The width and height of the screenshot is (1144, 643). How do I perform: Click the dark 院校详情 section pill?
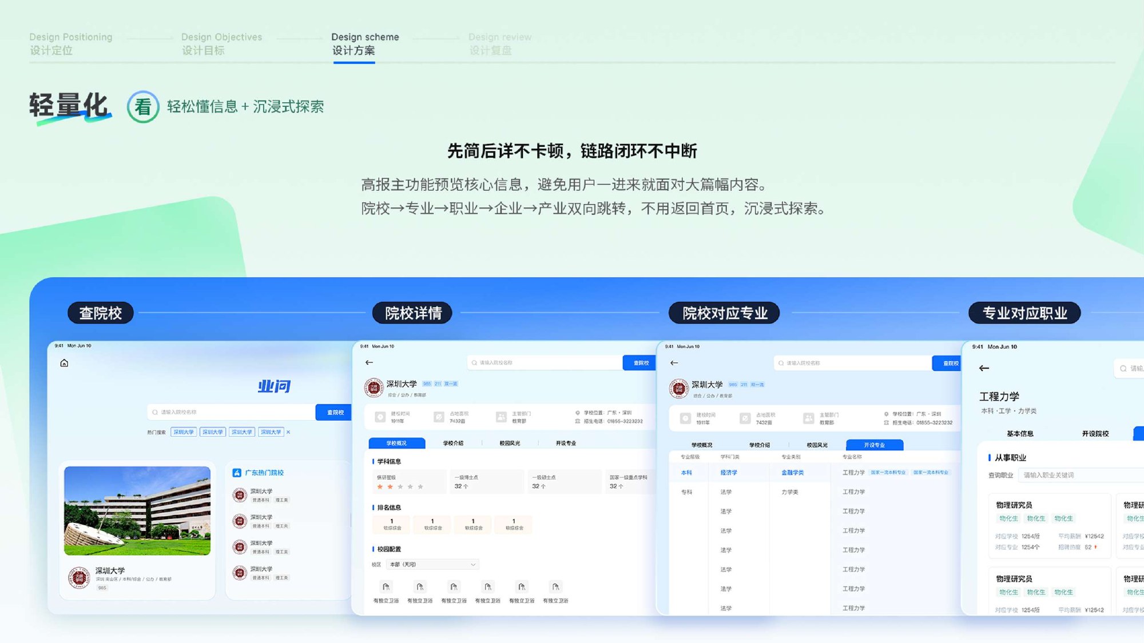(x=413, y=313)
